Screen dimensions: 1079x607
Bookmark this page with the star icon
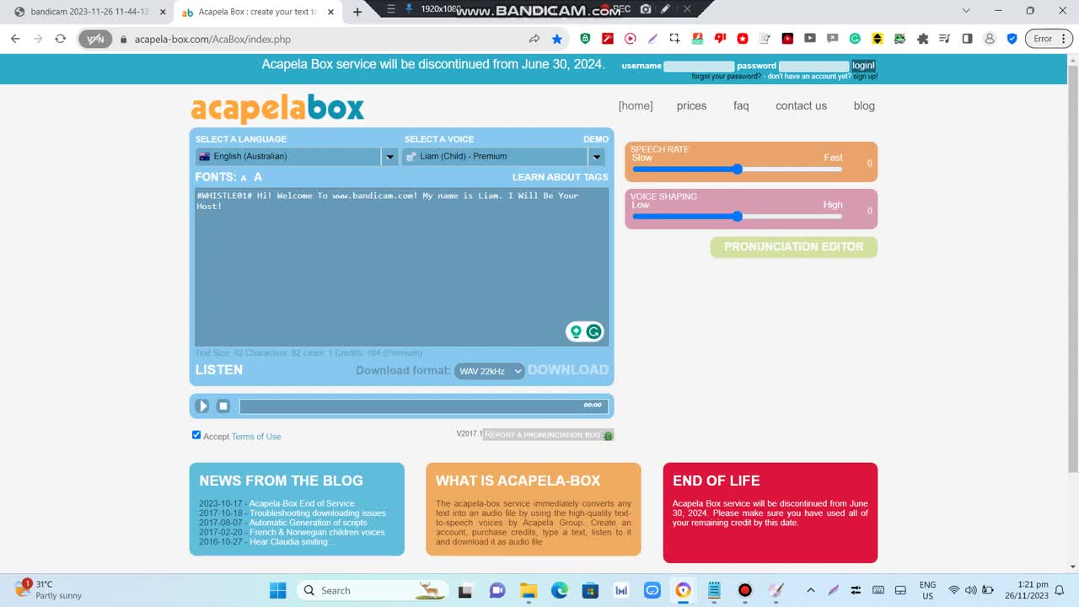click(x=557, y=39)
